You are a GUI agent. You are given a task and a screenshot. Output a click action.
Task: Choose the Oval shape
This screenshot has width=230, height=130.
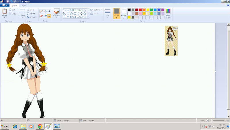tap(71, 10)
